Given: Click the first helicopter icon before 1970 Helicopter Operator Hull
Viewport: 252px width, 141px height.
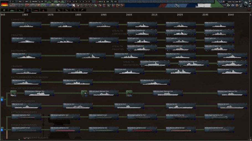Looking at the screenshot, I should (13, 93).
